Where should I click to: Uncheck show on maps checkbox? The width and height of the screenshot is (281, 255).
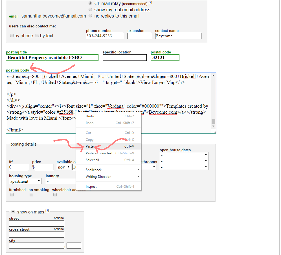point(13,212)
